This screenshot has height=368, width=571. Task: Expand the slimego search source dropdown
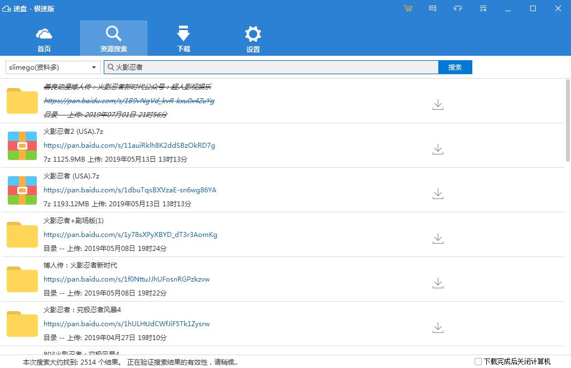53,67
